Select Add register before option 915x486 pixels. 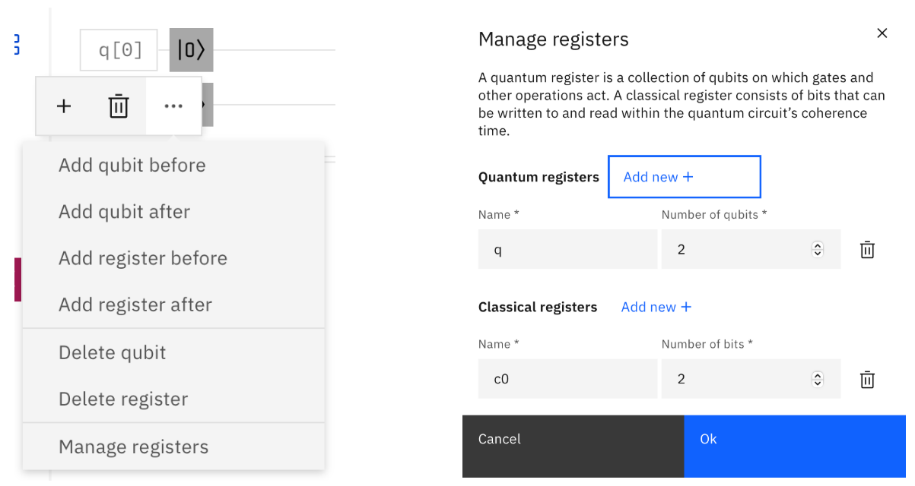[x=143, y=258]
